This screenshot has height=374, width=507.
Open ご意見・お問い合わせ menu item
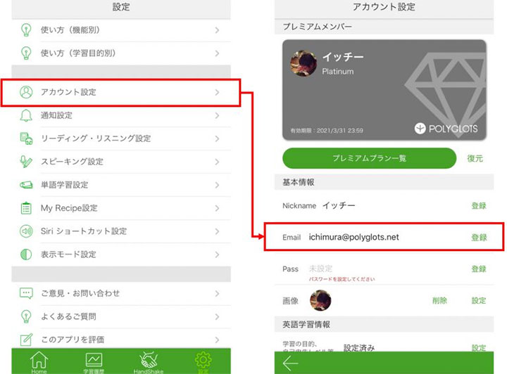click(x=121, y=293)
